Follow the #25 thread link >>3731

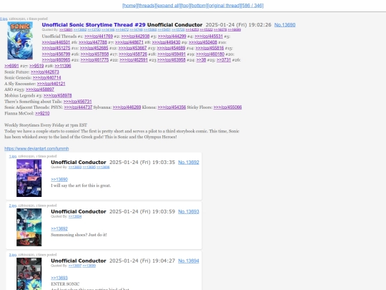tap(224, 60)
